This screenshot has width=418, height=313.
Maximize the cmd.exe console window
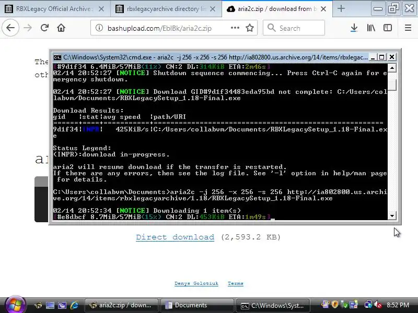[x=382, y=57]
